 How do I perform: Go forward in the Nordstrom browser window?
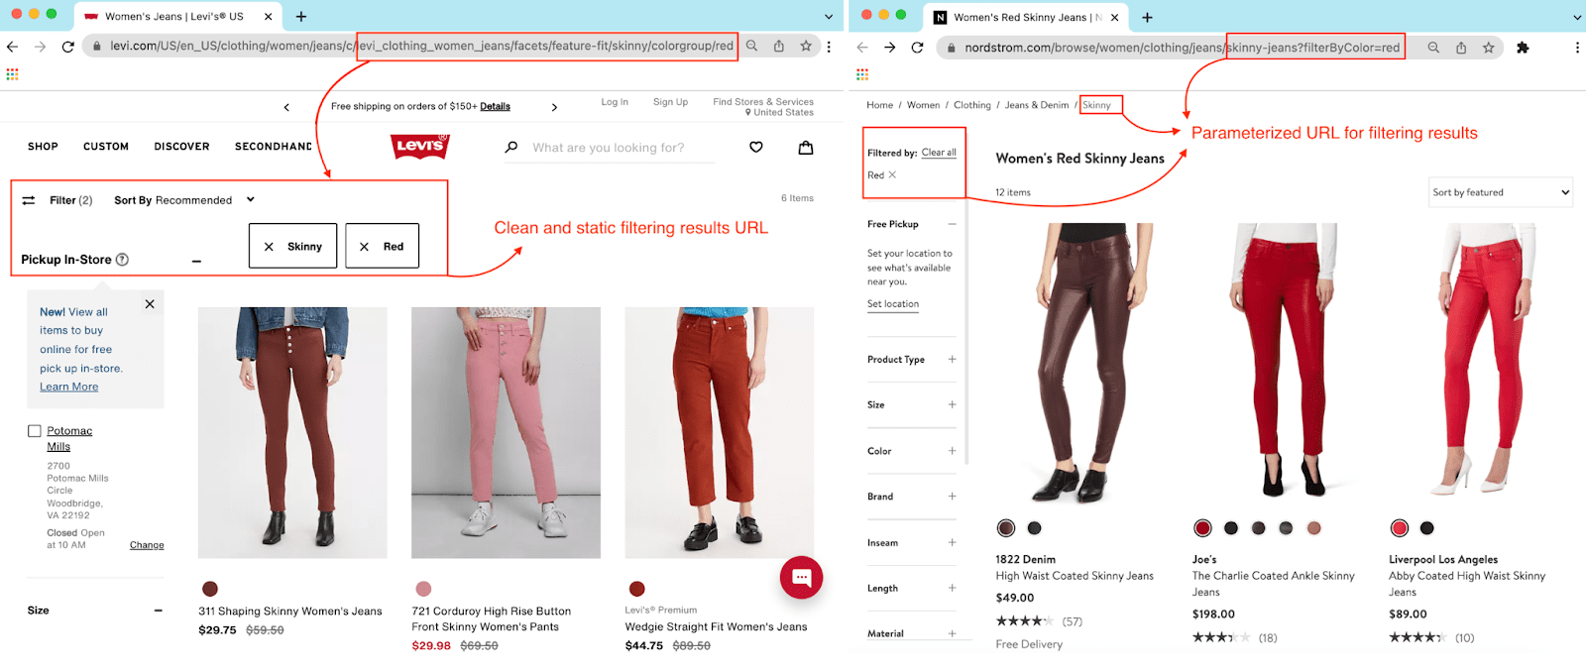point(890,47)
